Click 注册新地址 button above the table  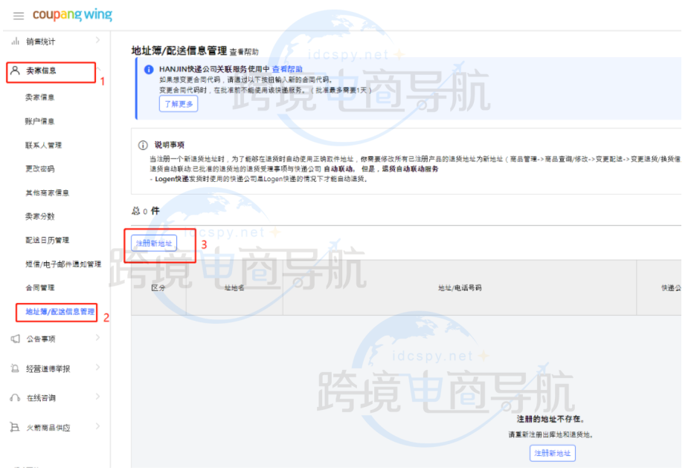coord(152,244)
